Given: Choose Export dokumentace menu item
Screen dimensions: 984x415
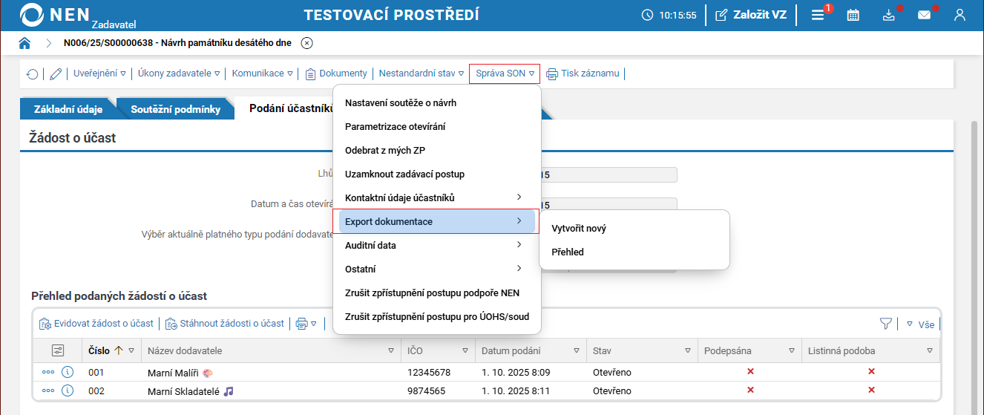Looking at the screenshot, I should (437, 221).
